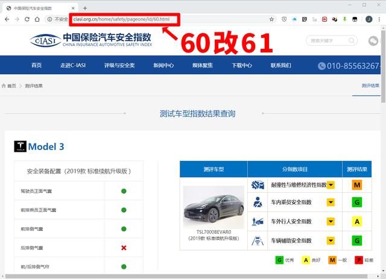
Task: Open the shield extension icon
Action: tap(284, 19)
